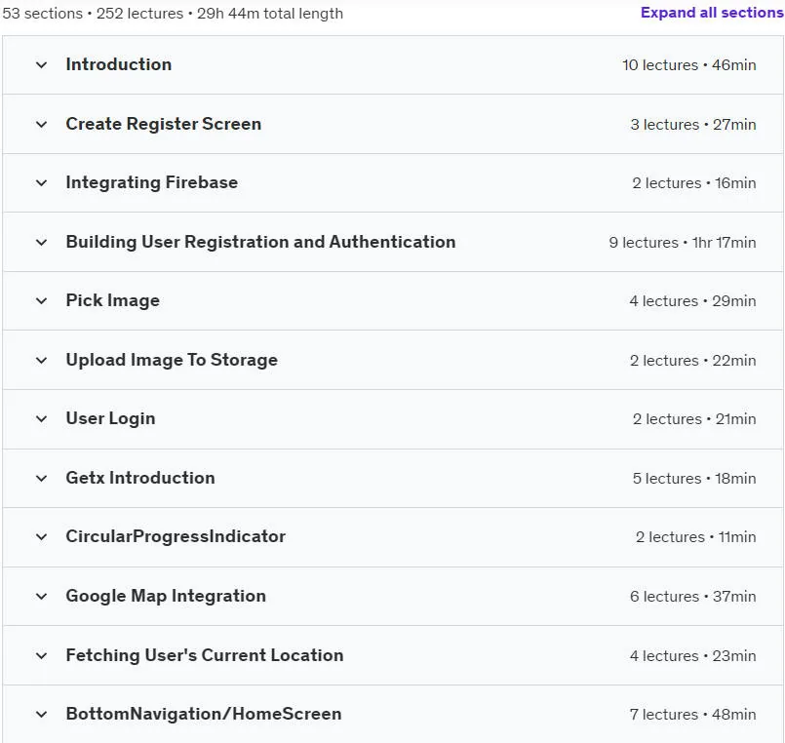This screenshot has height=743, width=785.
Task: Click the Expand all sections link
Action: (x=712, y=13)
